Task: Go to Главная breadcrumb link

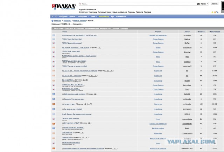Action: click(57, 21)
